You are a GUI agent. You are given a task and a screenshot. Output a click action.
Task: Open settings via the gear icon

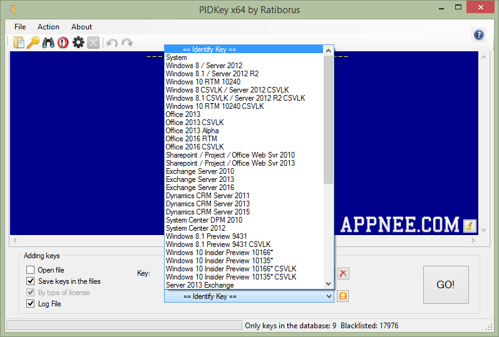[x=78, y=43]
